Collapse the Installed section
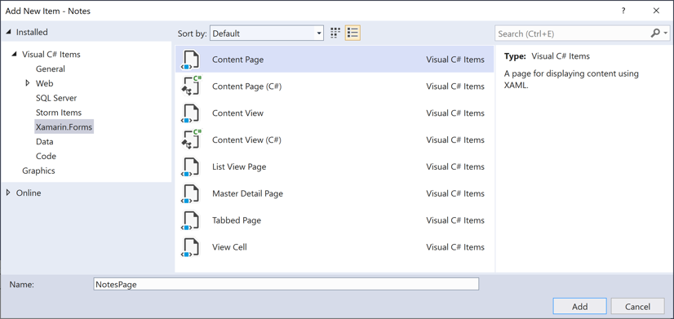Image resolution: width=674 pixels, height=319 pixels. pyautogui.click(x=9, y=33)
